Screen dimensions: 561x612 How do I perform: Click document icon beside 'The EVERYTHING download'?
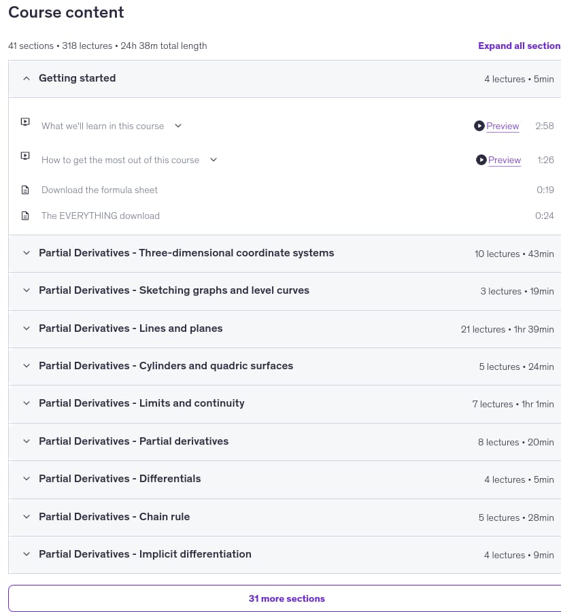[x=25, y=216]
